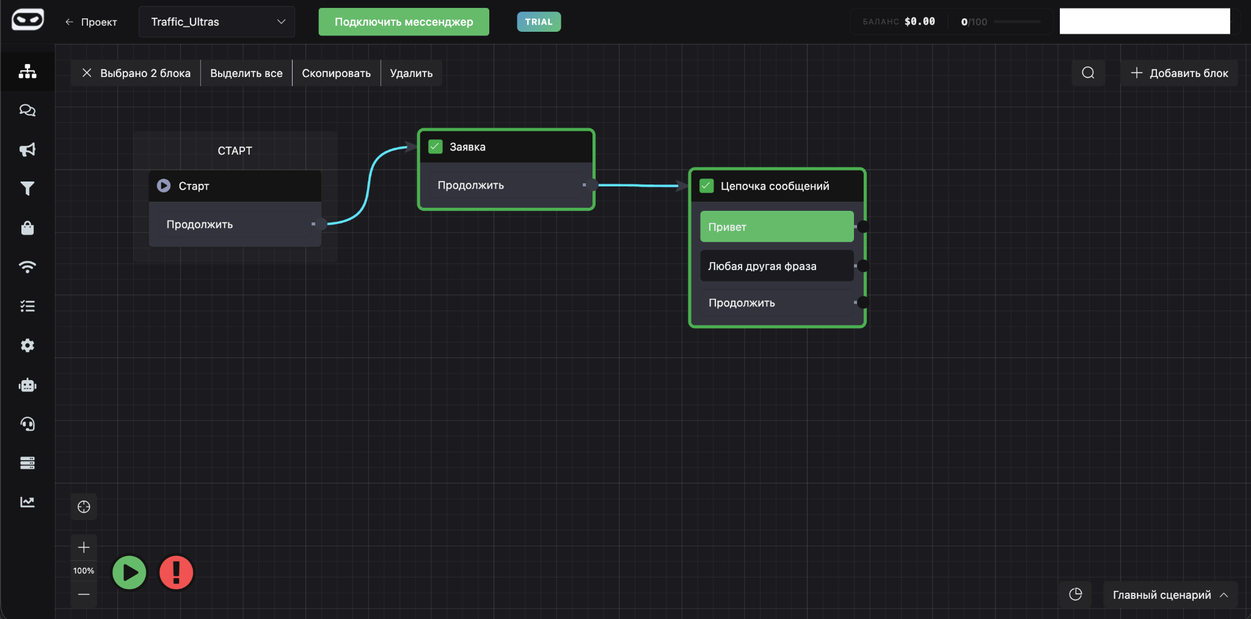The width and height of the screenshot is (1251, 619).
Task: Click Продолжить in Заявка block
Action: tap(505, 185)
